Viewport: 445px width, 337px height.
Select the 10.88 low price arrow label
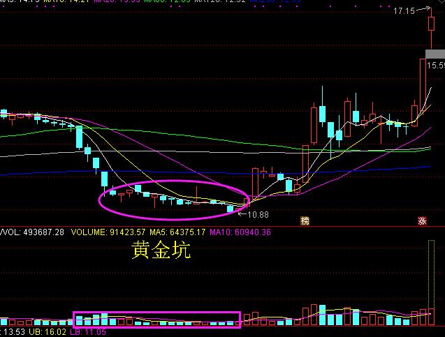pos(254,215)
